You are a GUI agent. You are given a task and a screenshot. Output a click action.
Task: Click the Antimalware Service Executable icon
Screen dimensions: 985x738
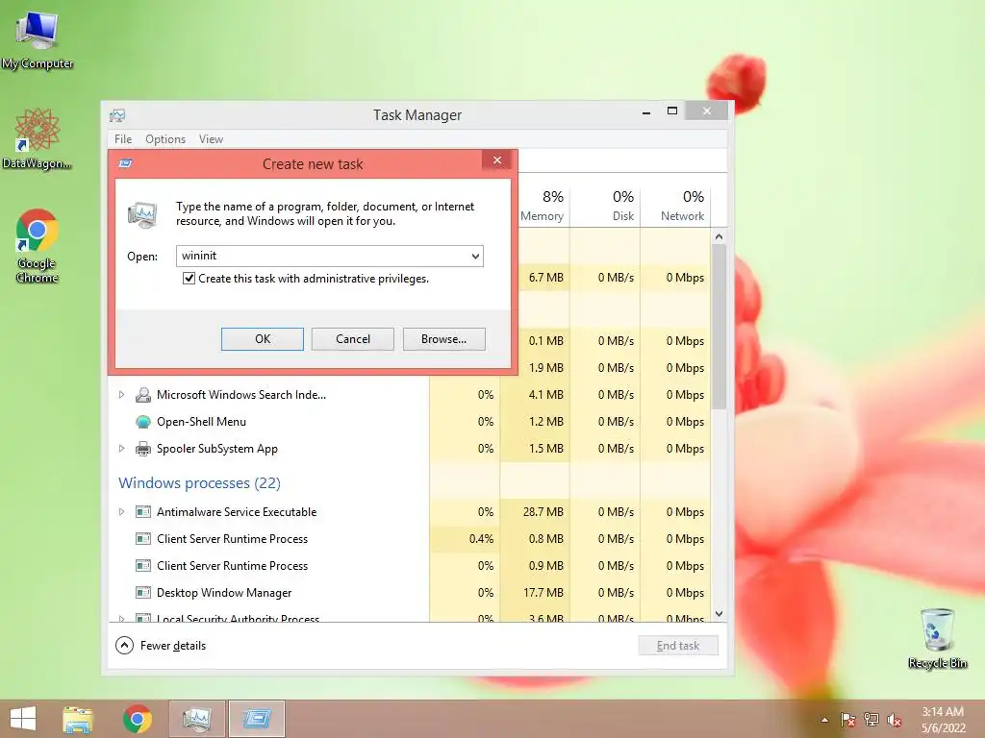tap(143, 512)
